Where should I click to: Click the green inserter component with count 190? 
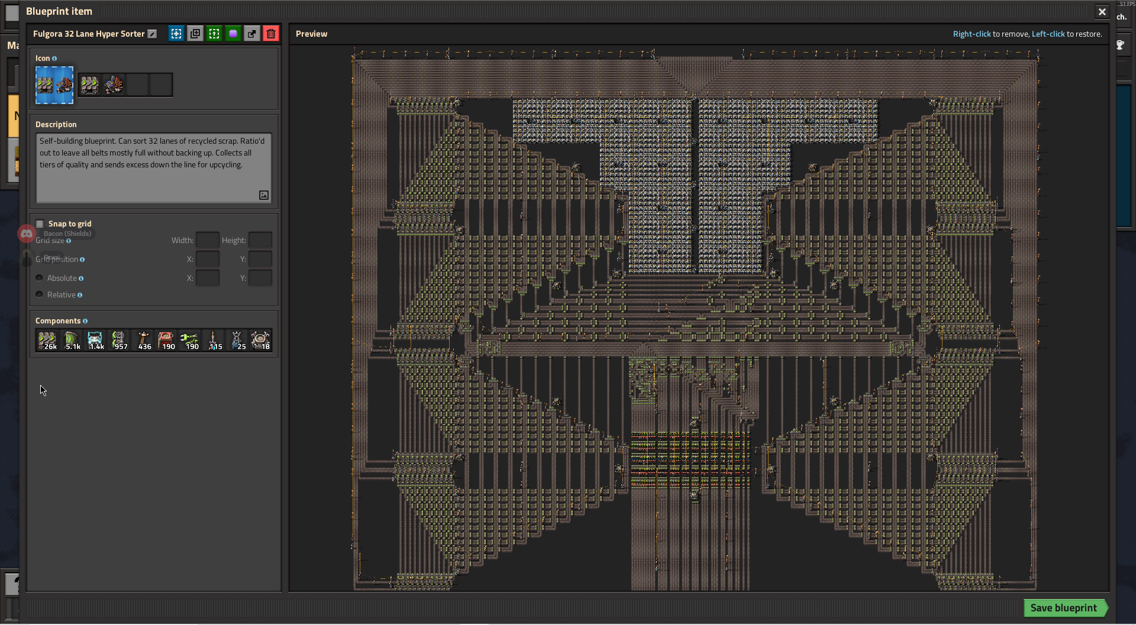[189, 341]
